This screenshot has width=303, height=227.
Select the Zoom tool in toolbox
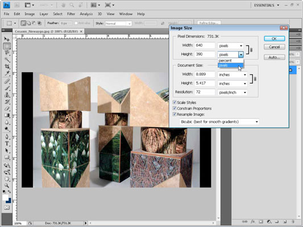point(7,186)
